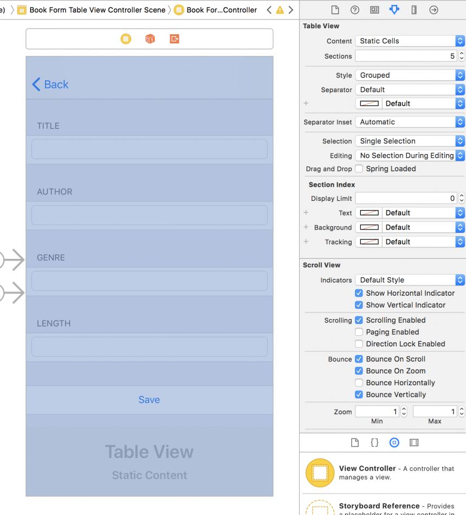Open the File inspector tab
This screenshot has width=466, height=515.
335,10
